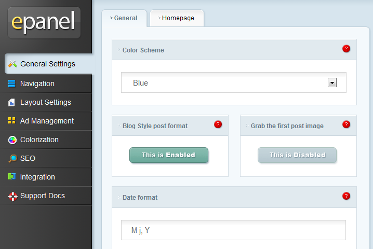Click the epanel logo

[x=44, y=23]
